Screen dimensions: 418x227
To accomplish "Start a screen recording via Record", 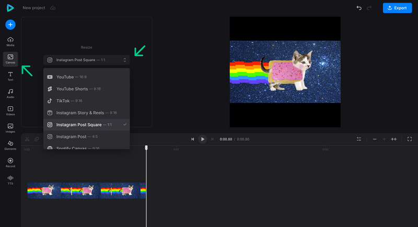I will 10,162.
